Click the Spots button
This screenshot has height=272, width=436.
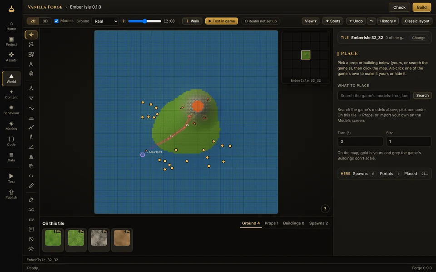333,21
